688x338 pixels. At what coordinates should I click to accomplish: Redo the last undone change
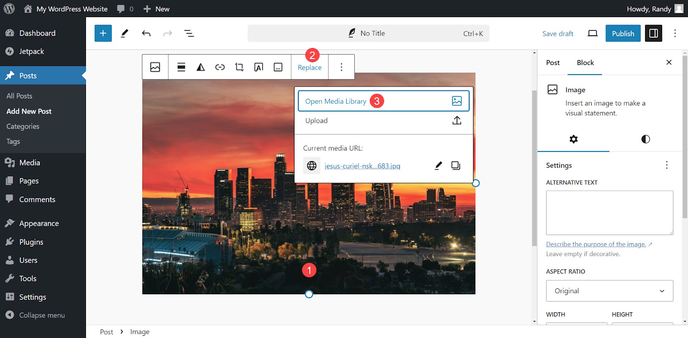[x=168, y=33]
